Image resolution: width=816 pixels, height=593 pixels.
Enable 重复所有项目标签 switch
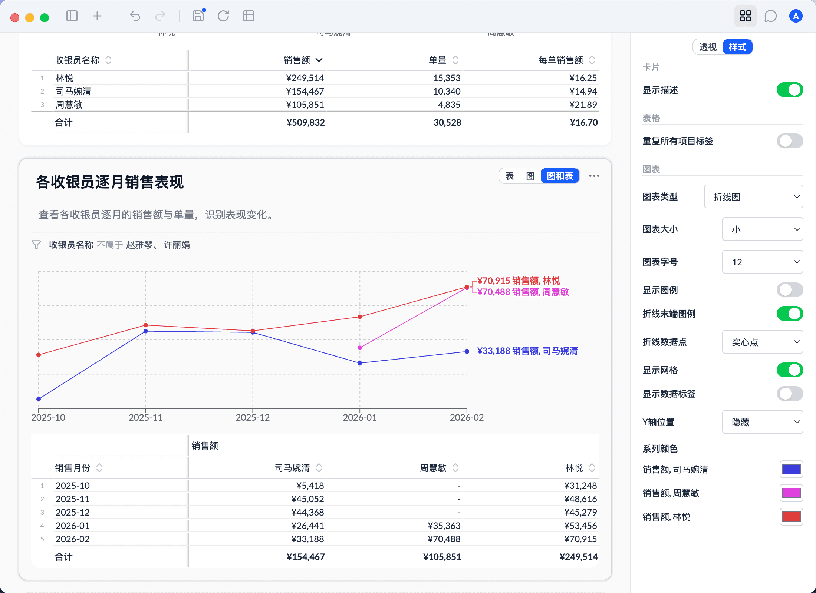790,141
